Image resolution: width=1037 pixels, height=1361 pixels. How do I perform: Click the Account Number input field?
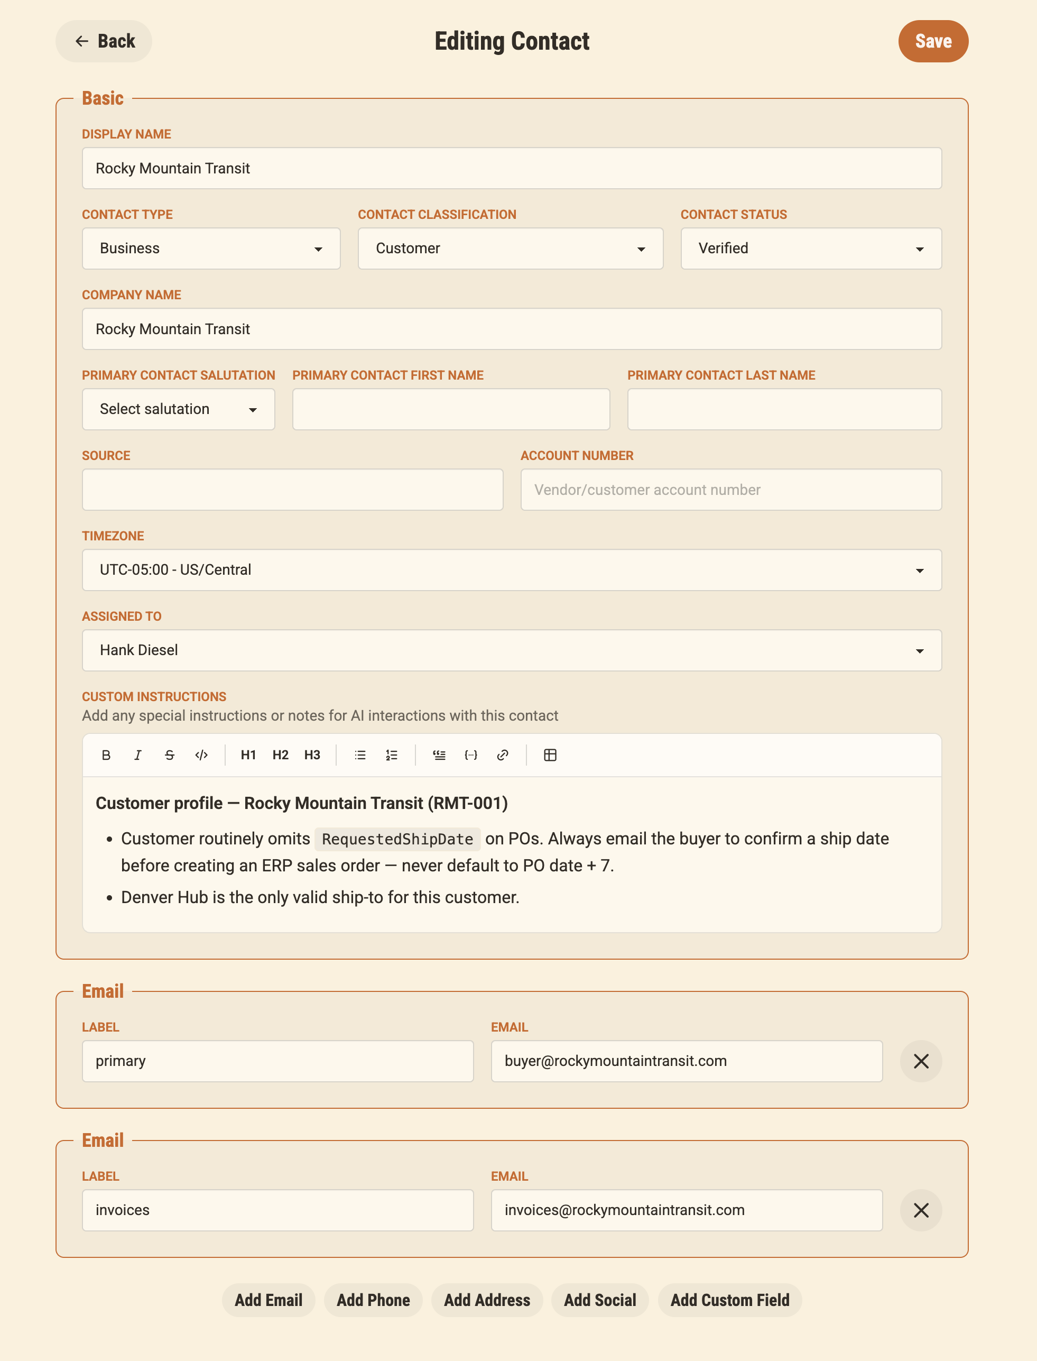click(x=731, y=489)
